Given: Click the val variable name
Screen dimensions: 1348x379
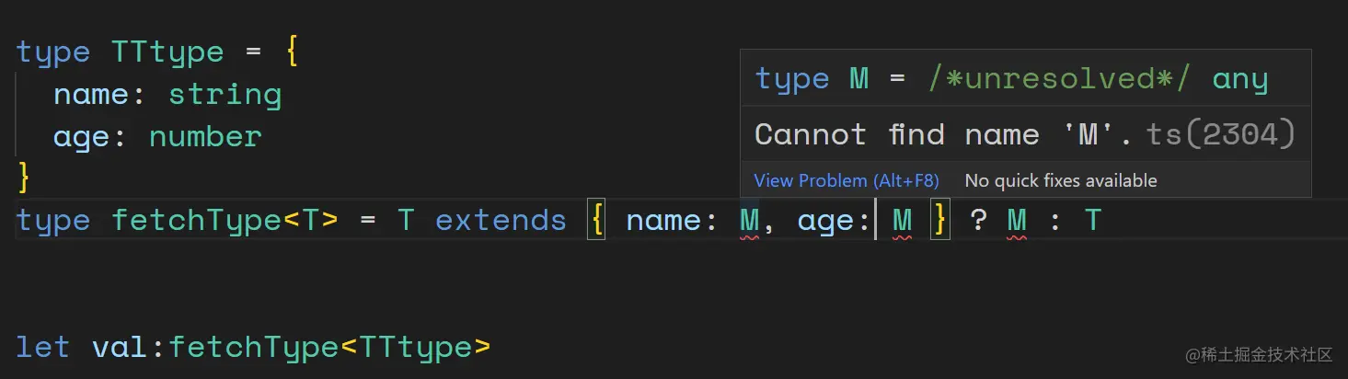Looking at the screenshot, I should pos(120,348).
